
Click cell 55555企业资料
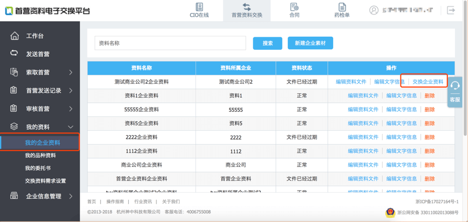pos(141,109)
